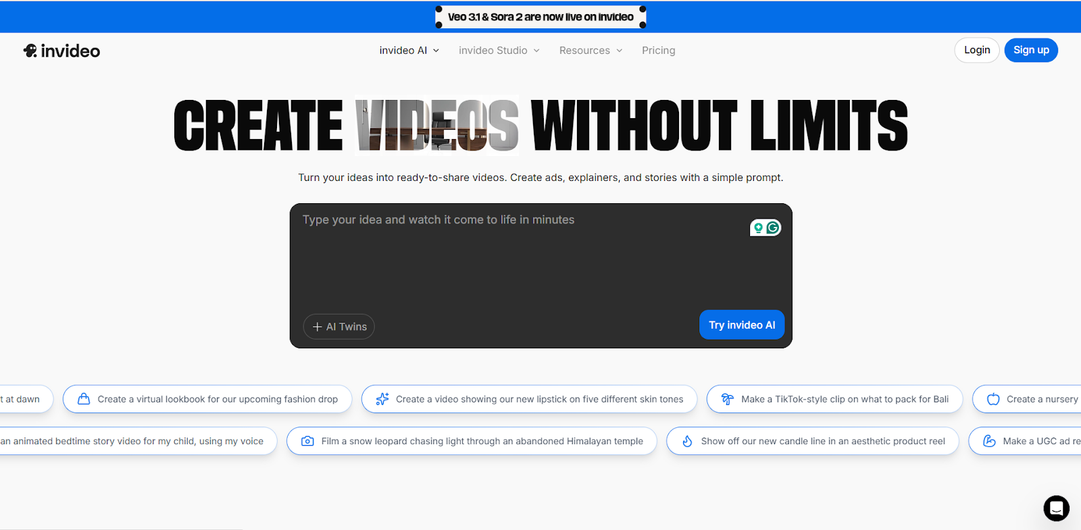Select the 'at dawn' suggestion chip
1081x530 pixels.
pyautogui.click(x=26, y=399)
